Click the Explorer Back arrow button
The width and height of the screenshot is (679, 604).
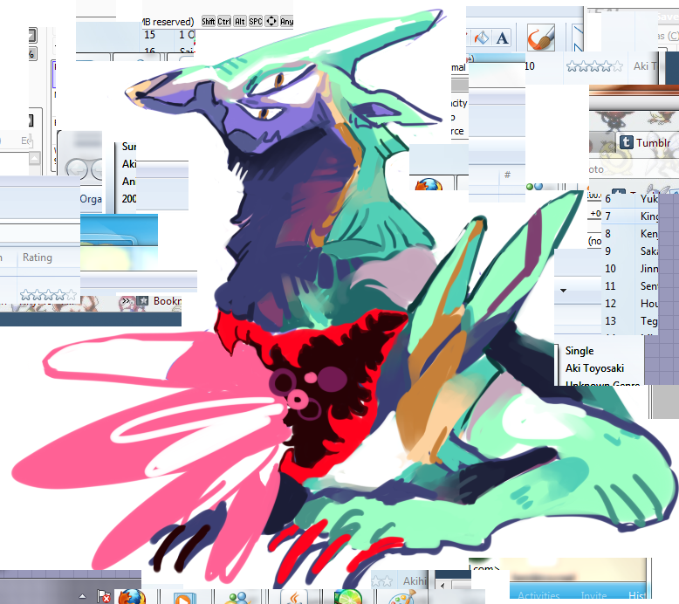(76, 169)
